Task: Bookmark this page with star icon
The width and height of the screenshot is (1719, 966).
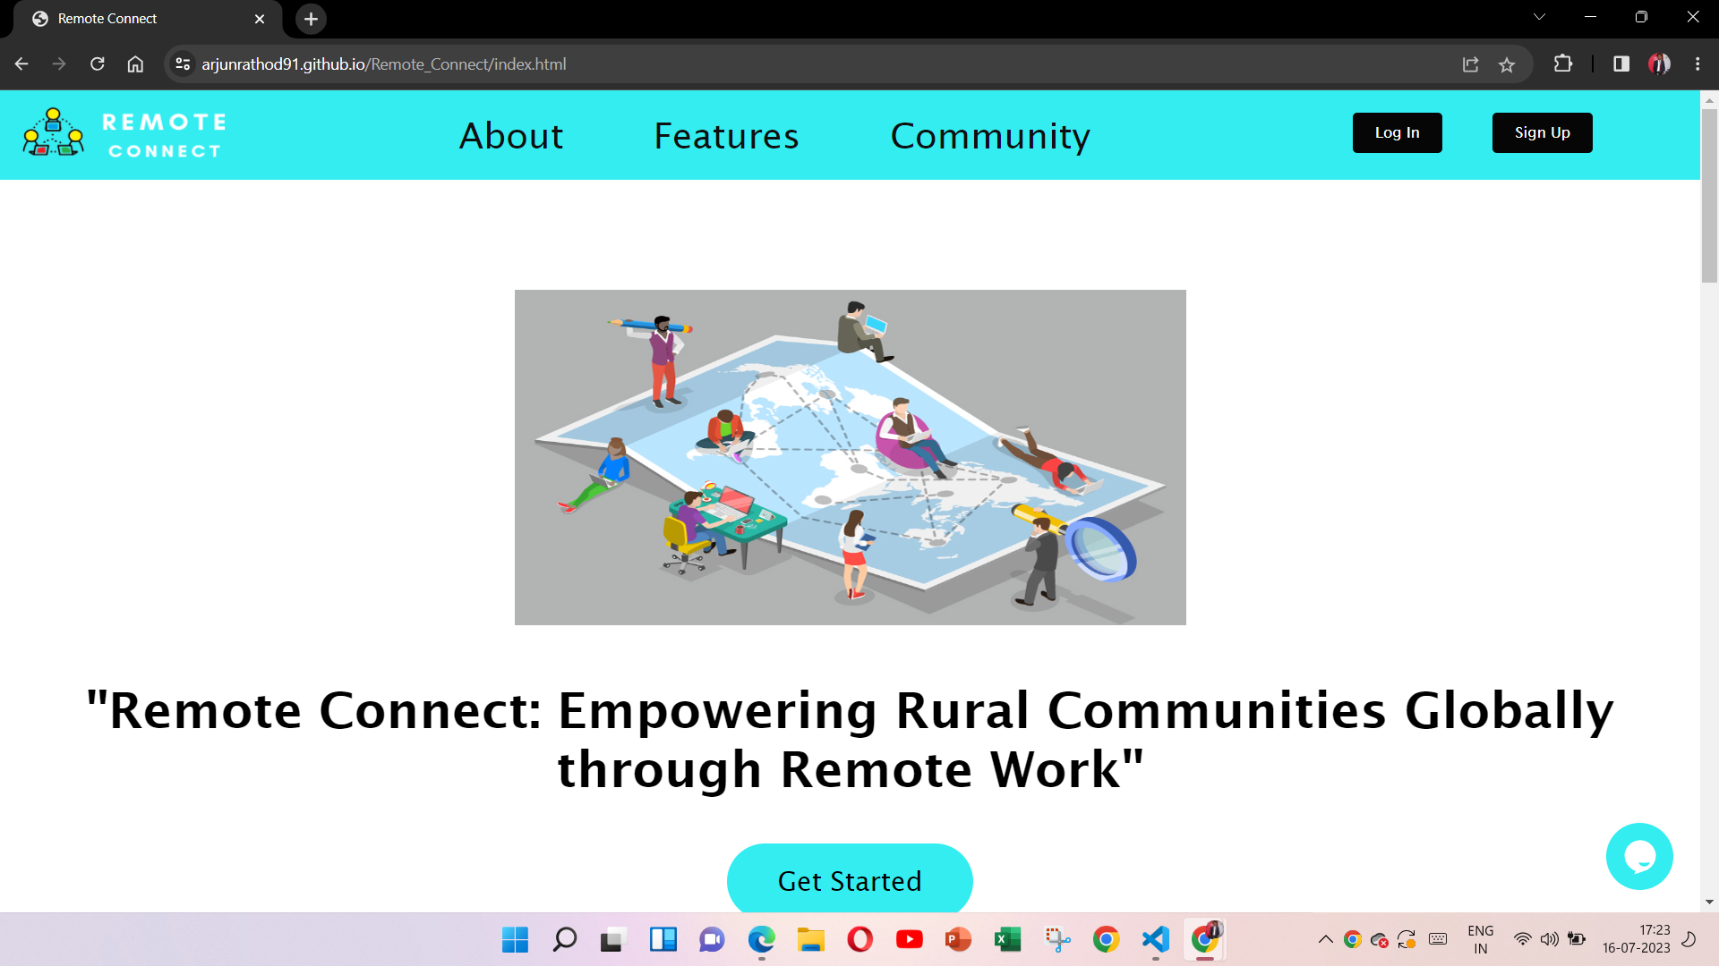Action: tap(1507, 64)
